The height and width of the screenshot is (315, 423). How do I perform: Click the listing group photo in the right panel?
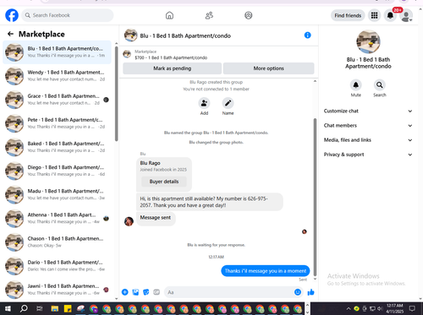tap(368, 41)
